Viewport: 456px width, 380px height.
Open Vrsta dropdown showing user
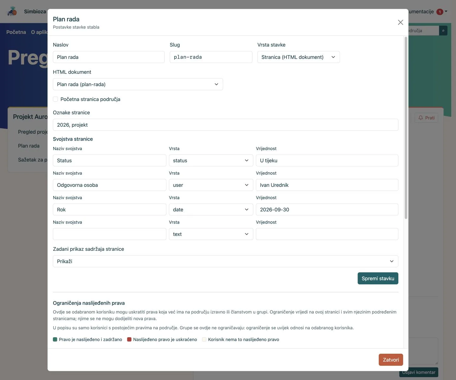(x=211, y=185)
